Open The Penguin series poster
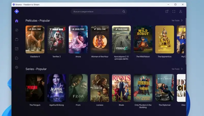The height and width of the screenshot is (116, 204). coord(35,88)
